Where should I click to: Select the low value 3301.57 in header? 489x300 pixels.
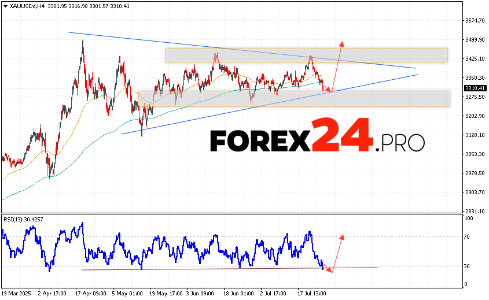point(98,6)
